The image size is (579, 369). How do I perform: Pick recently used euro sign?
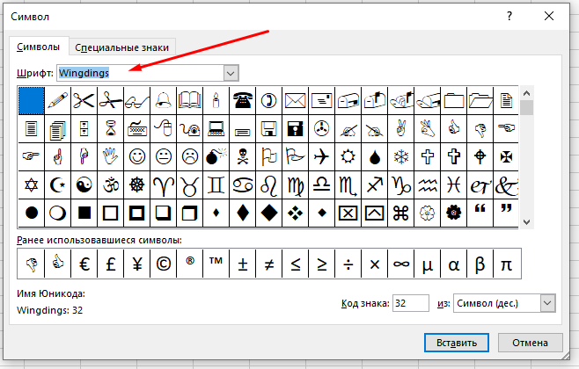click(84, 264)
